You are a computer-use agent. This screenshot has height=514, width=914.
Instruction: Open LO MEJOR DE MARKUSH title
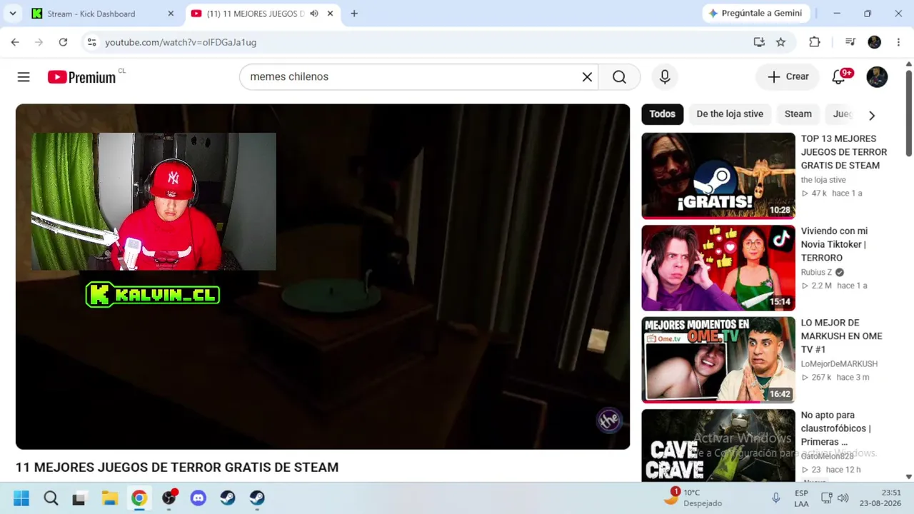tap(841, 336)
